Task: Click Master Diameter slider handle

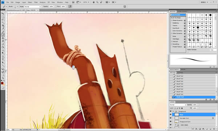Action: [188, 52]
